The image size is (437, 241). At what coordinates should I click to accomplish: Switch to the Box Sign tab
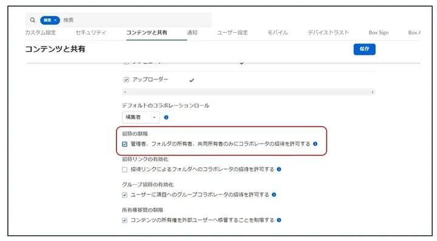[x=379, y=33]
